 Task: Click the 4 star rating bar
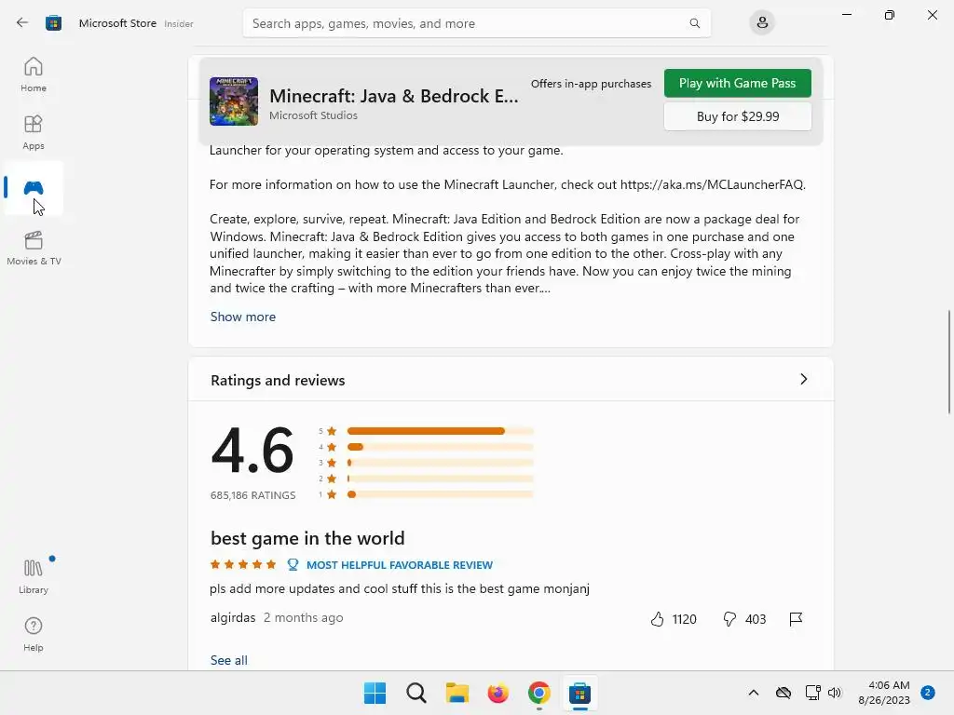point(440,447)
